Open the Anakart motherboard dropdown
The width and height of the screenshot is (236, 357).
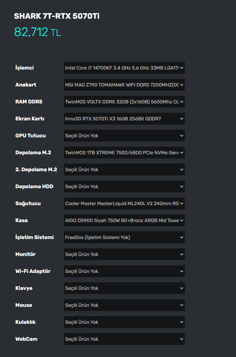tap(124, 85)
